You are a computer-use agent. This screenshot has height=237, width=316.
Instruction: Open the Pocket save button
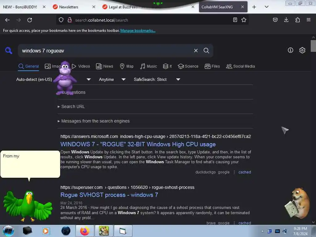pyautogui.click(x=275, y=20)
